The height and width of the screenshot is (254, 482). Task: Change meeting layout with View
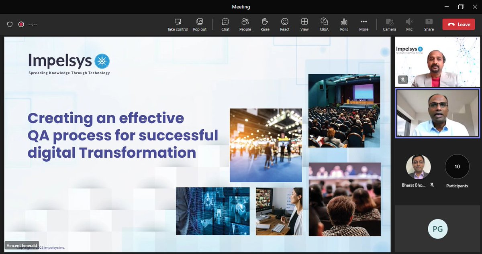(x=304, y=24)
